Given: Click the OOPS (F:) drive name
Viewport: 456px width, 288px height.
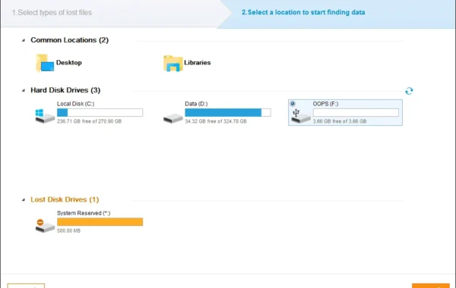Looking at the screenshot, I should click(325, 104).
